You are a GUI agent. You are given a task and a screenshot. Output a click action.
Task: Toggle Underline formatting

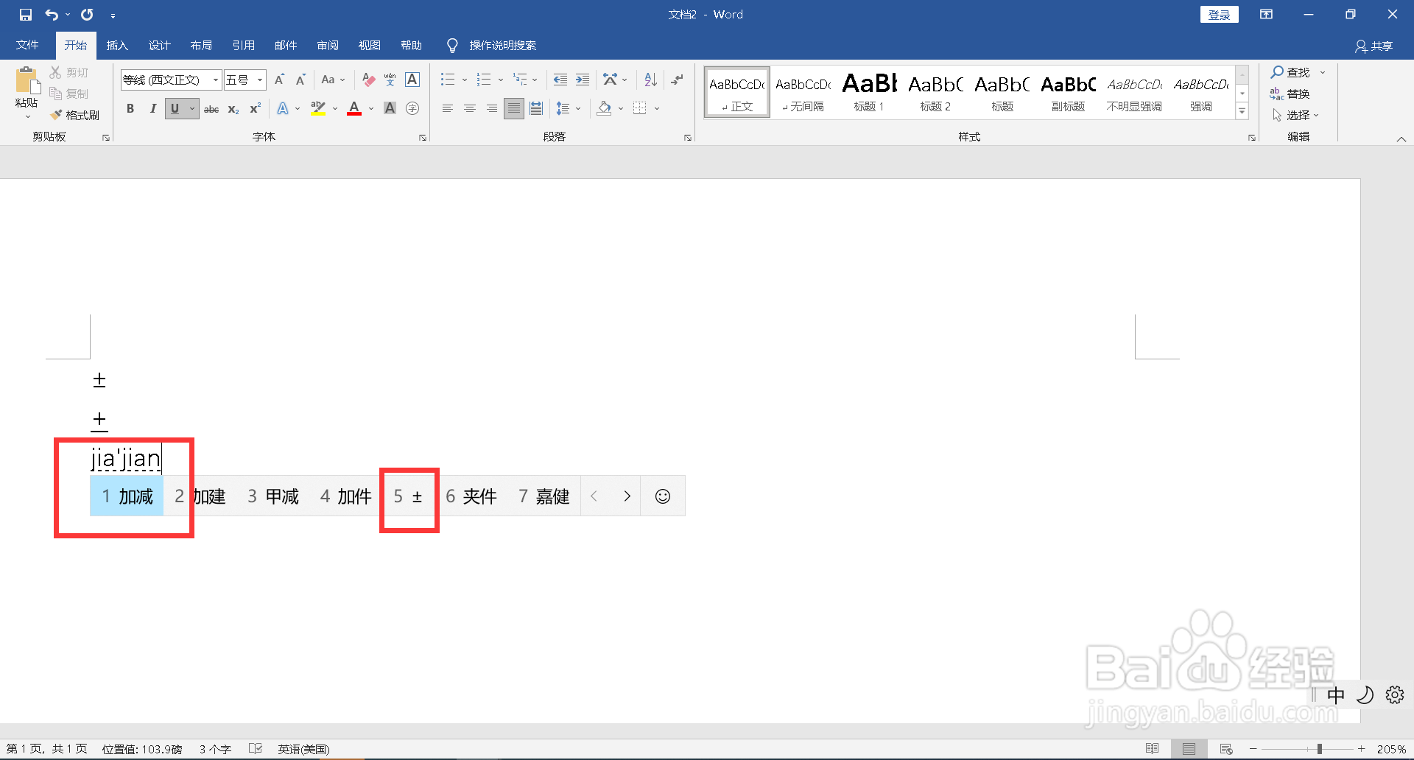coord(175,109)
